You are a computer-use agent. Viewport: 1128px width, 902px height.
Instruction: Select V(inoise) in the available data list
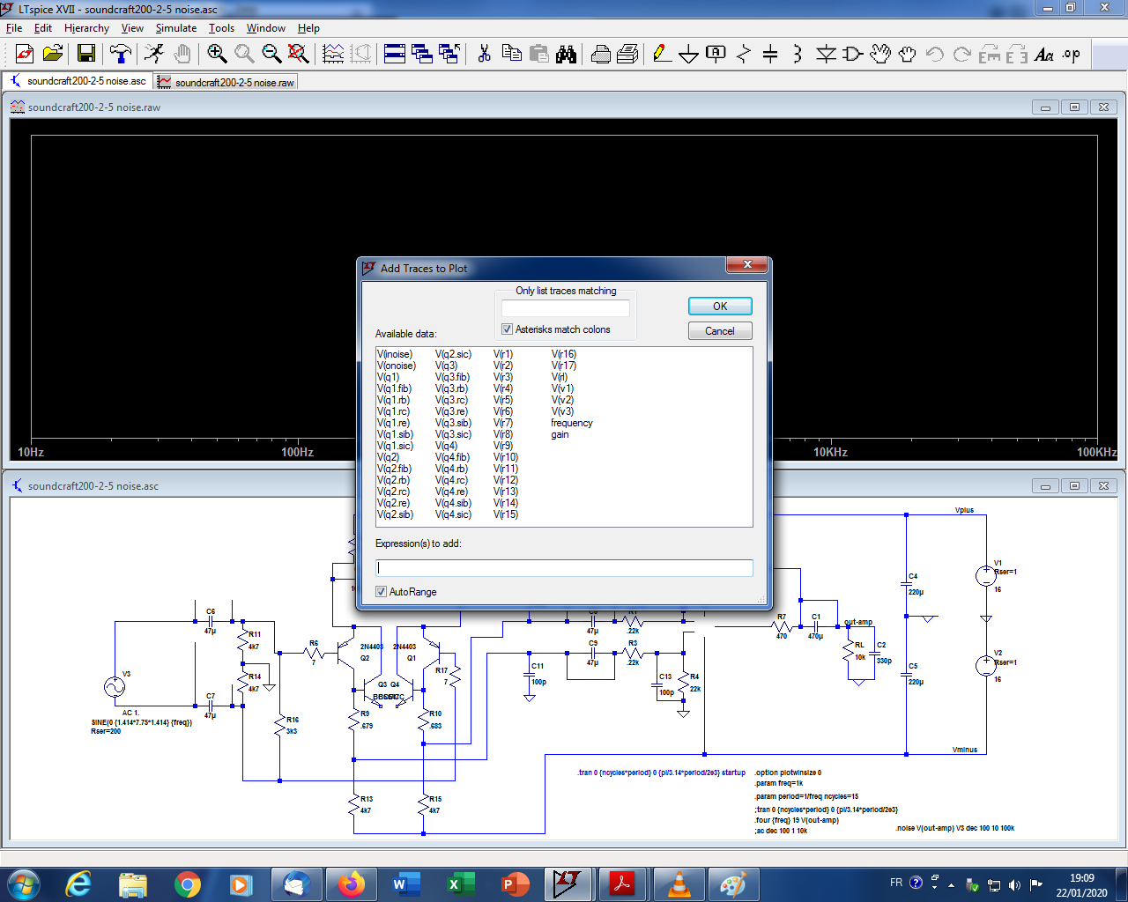(x=395, y=354)
